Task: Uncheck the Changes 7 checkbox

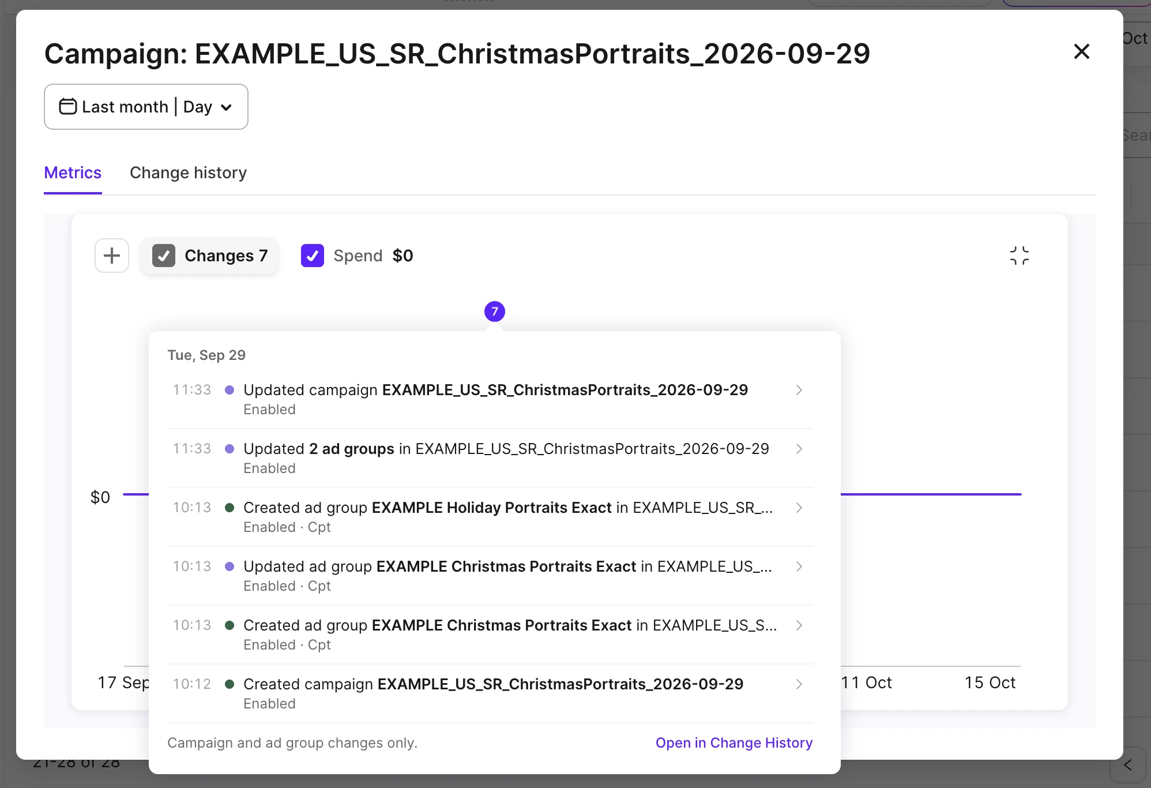Action: pos(164,256)
